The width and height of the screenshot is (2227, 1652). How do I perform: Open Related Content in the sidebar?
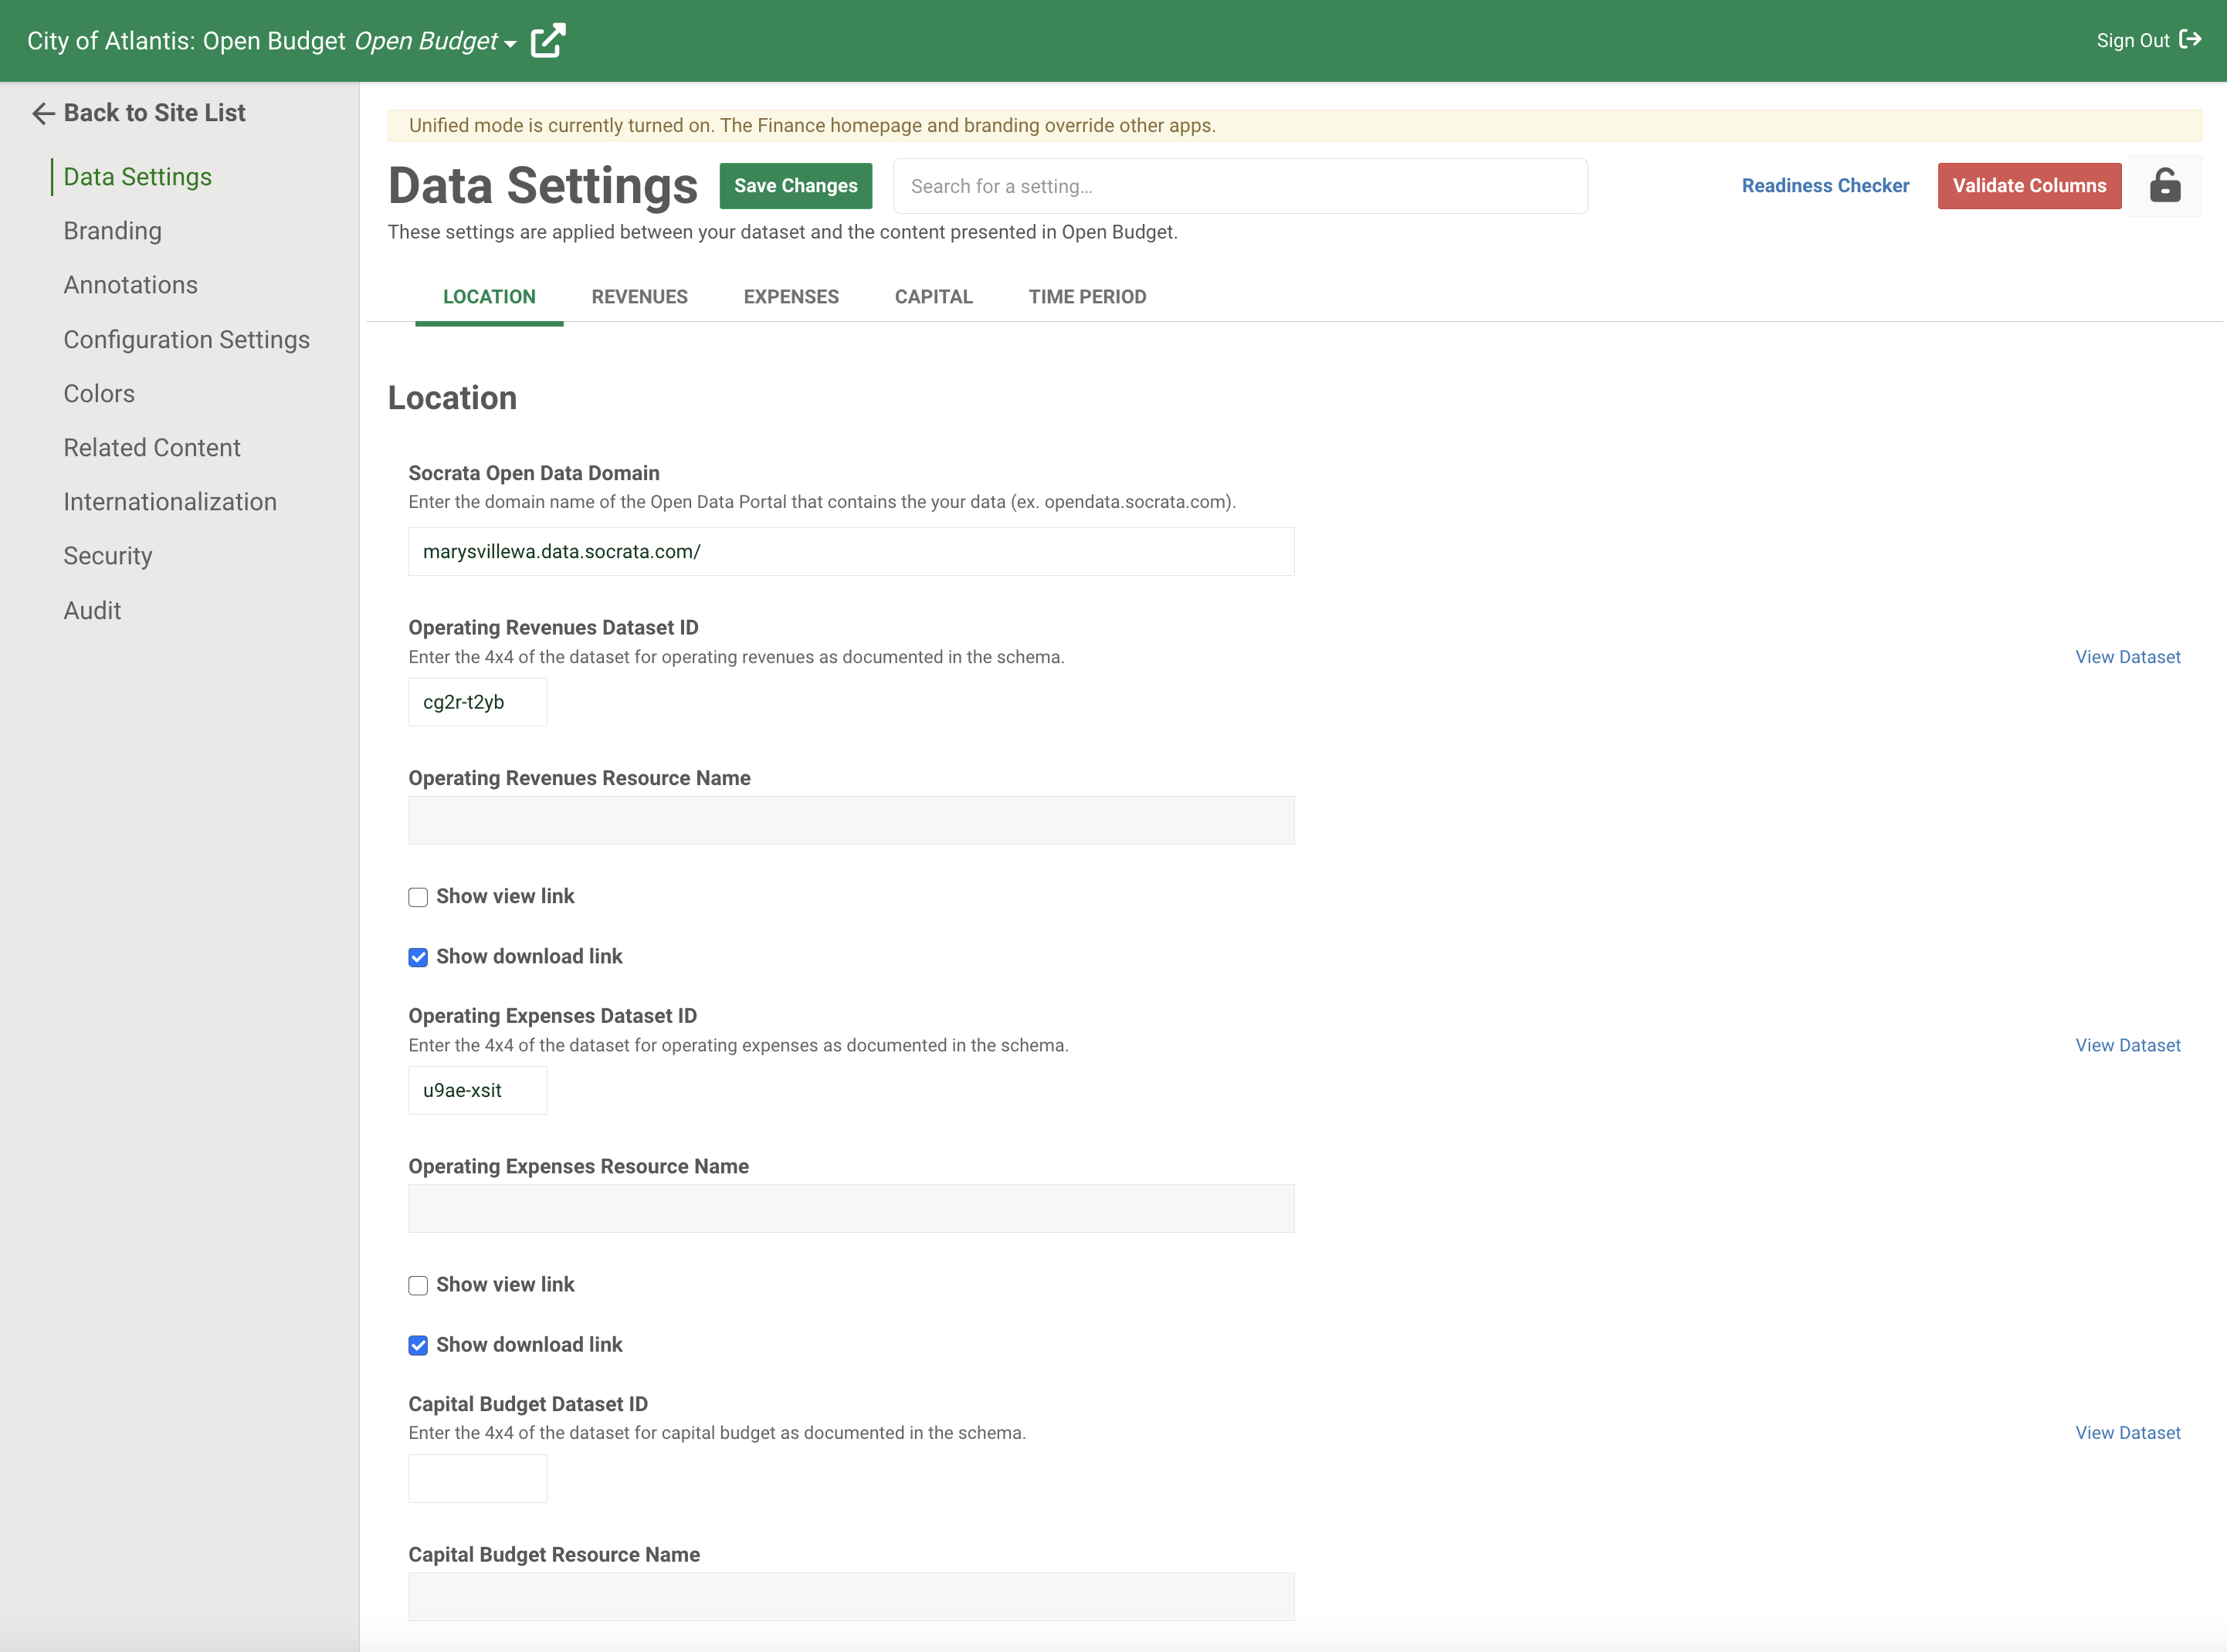(152, 448)
